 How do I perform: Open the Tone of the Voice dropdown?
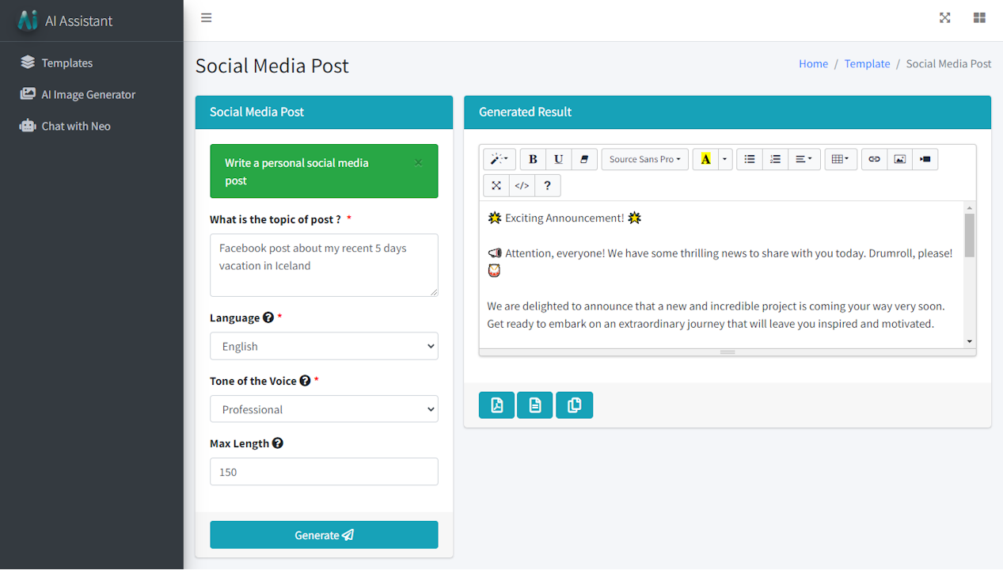pos(324,408)
